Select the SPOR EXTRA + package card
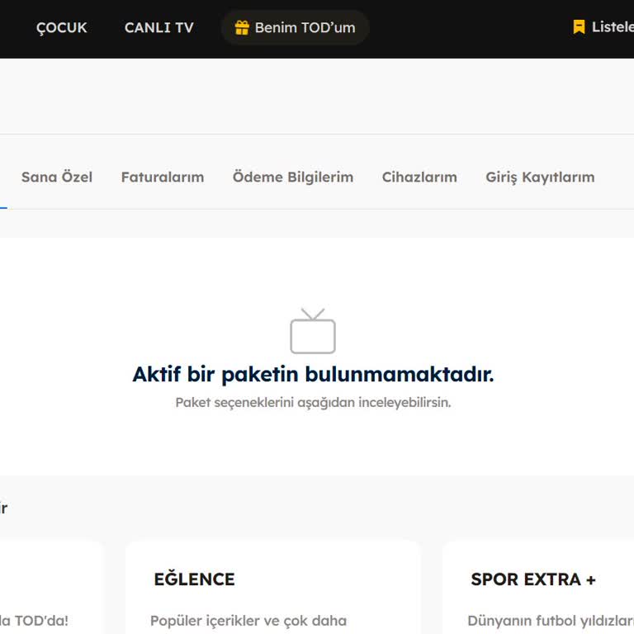 (x=538, y=587)
